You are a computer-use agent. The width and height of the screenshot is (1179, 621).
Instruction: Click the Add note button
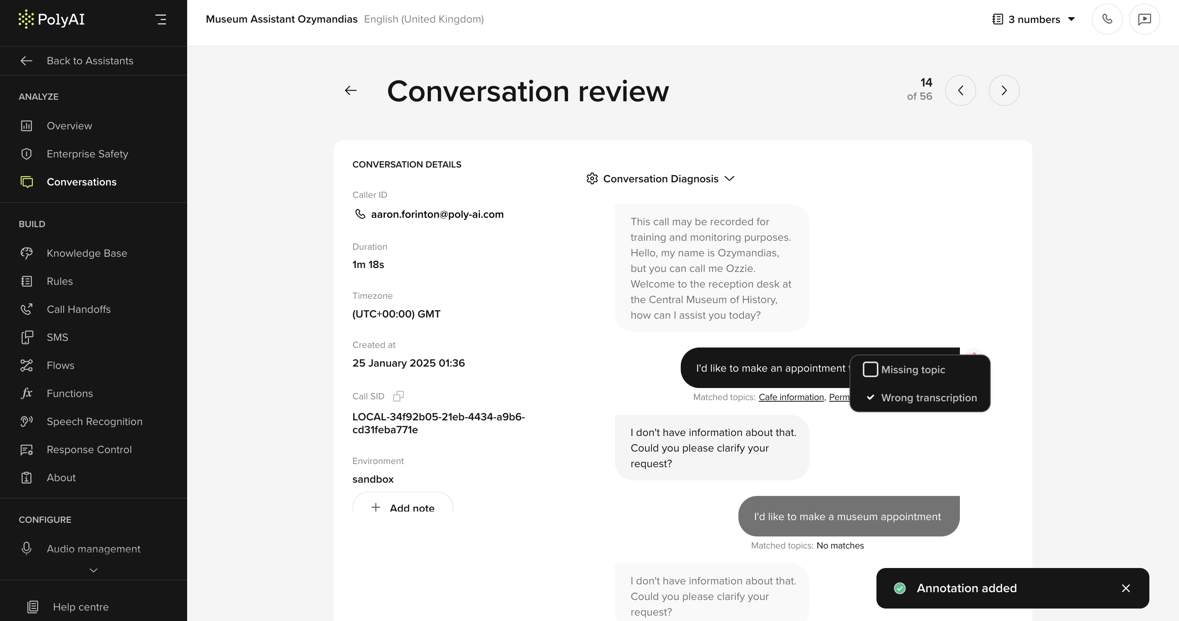coord(403,508)
